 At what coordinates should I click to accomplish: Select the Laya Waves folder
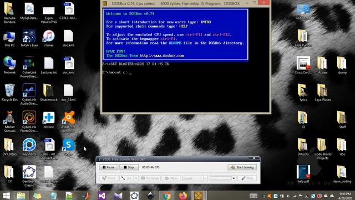tap(323, 93)
